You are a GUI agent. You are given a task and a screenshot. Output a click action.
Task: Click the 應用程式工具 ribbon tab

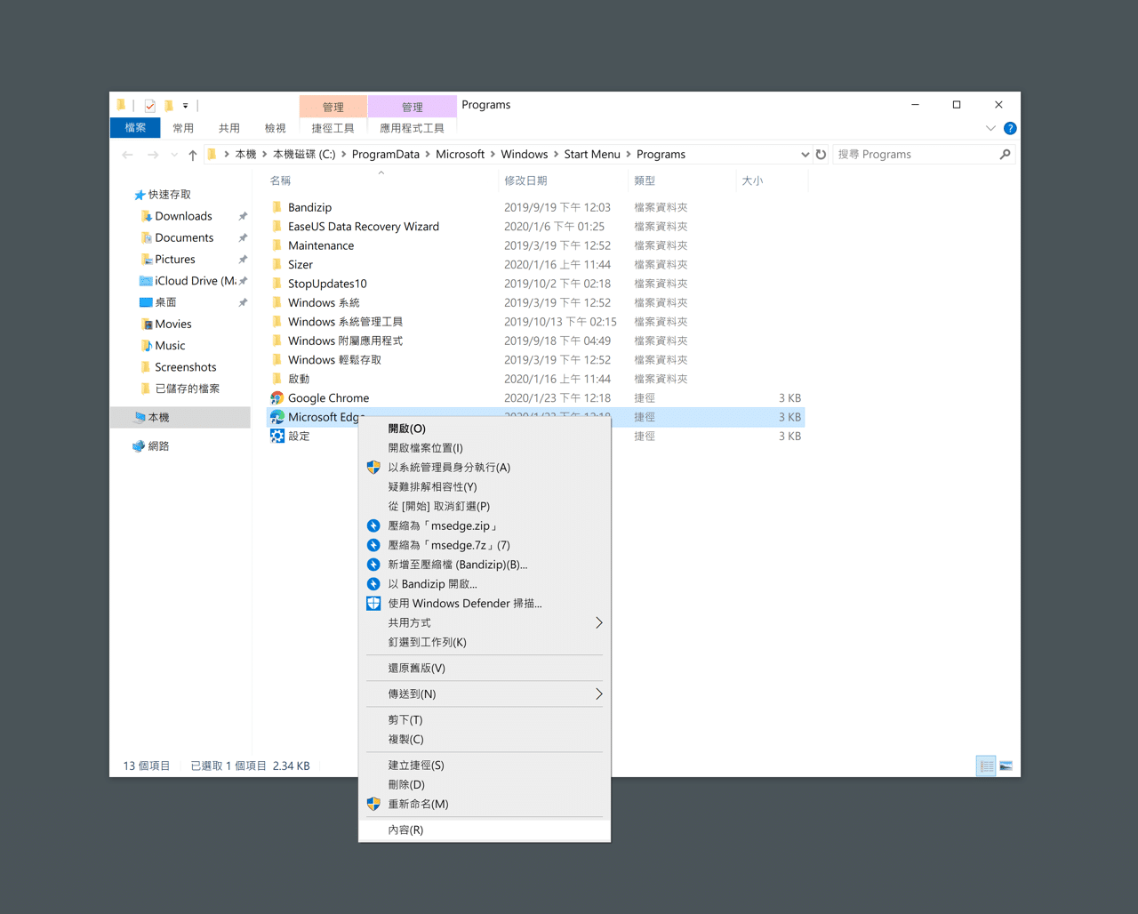[x=413, y=128]
